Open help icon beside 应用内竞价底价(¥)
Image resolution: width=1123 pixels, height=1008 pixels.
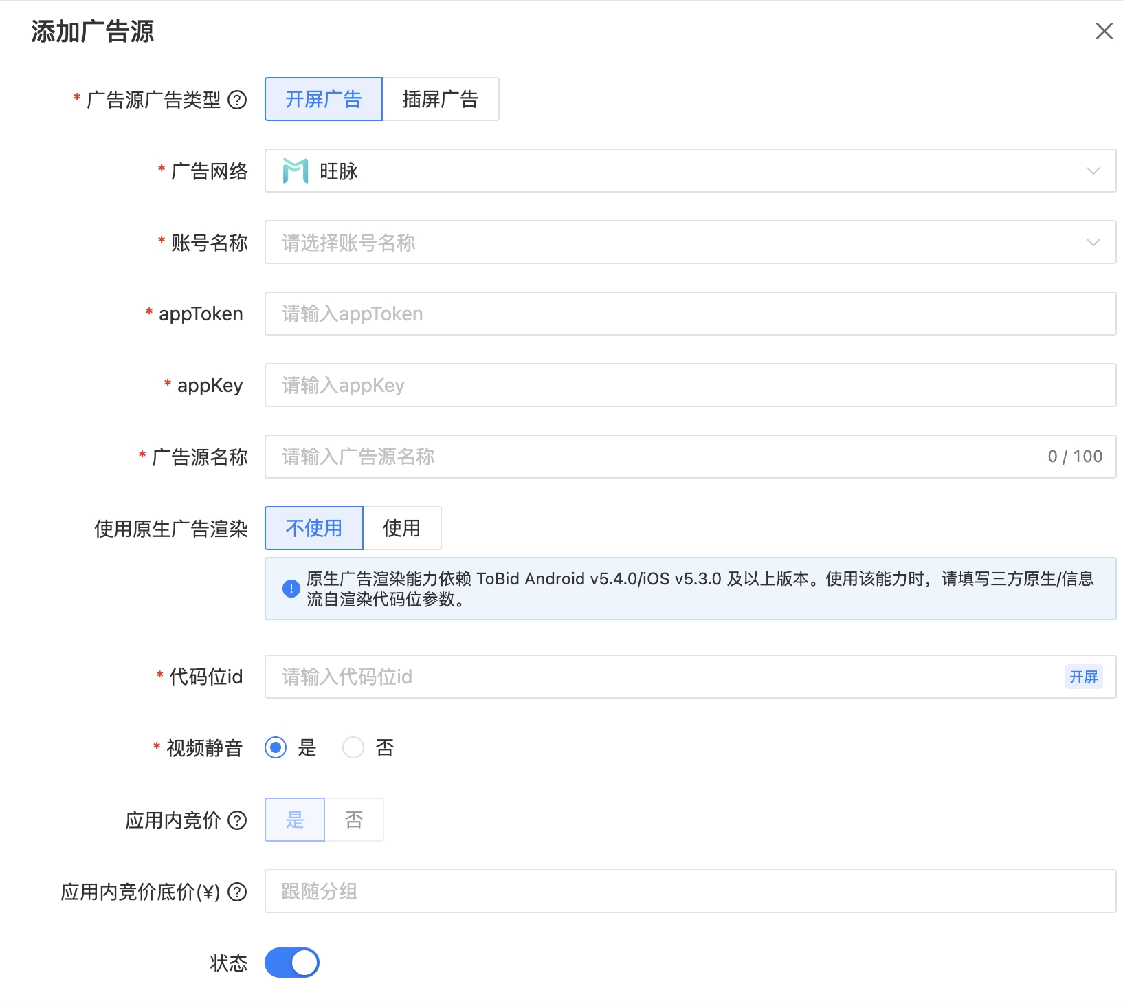pyautogui.click(x=237, y=892)
